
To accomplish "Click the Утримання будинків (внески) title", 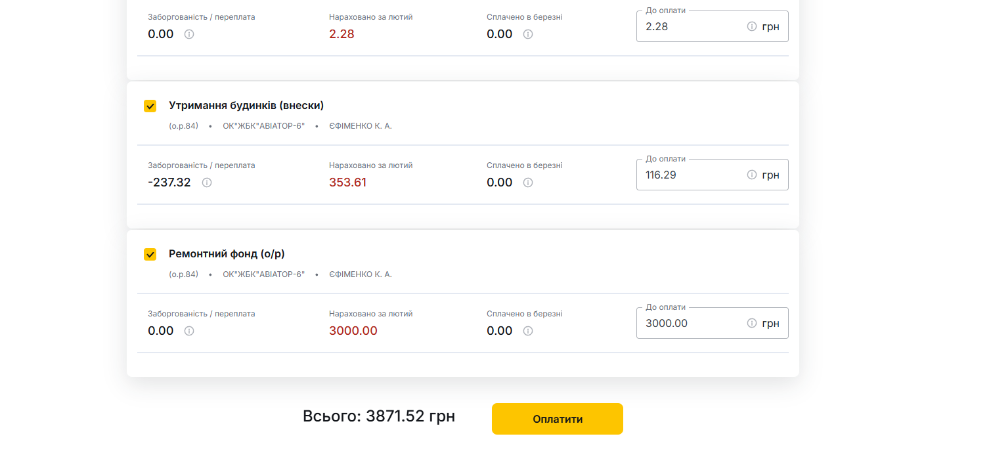I will pos(246,106).
